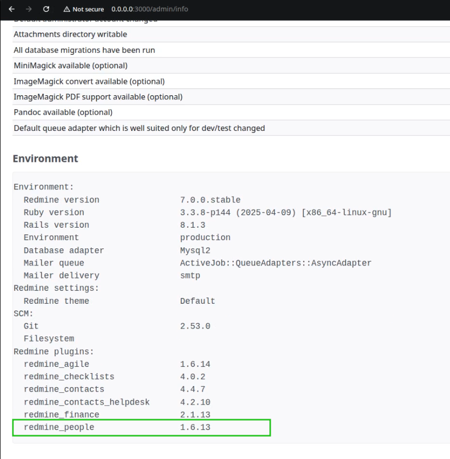
Task: Click the Default theme value
Action: pos(197,301)
